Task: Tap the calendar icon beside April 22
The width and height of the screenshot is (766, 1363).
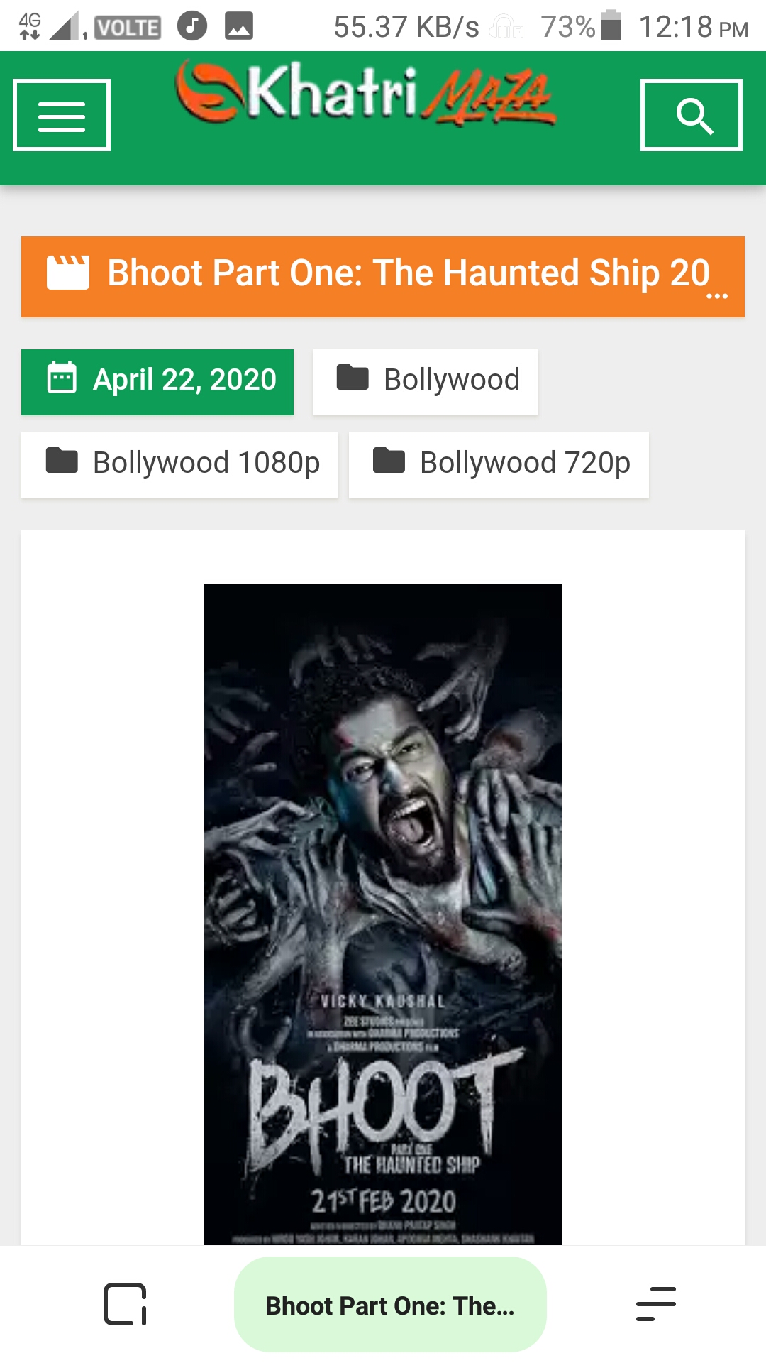Action: point(62,378)
